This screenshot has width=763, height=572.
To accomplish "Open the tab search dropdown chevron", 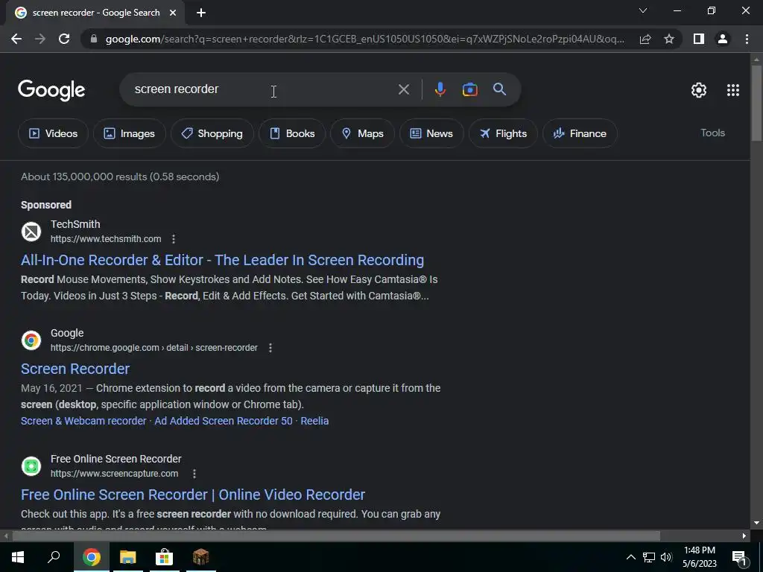I will [x=643, y=10].
